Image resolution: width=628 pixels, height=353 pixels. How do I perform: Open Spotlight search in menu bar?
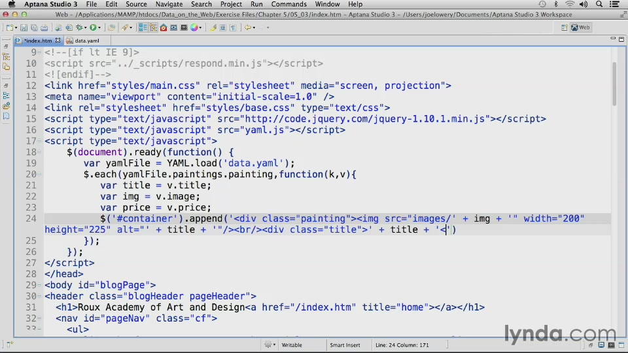click(x=599, y=5)
